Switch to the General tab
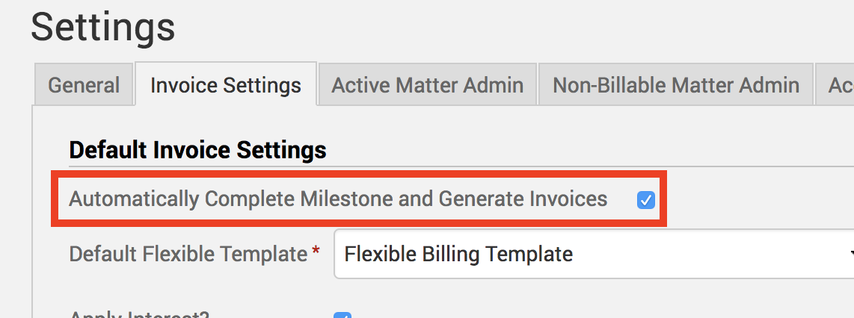This screenshot has width=854, height=318. tap(84, 85)
